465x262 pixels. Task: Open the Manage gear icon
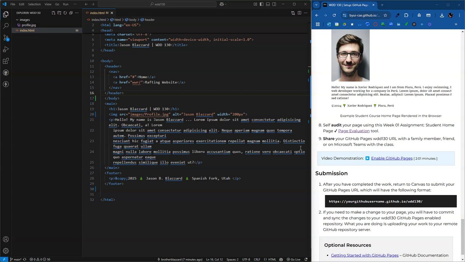(x=6, y=251)
